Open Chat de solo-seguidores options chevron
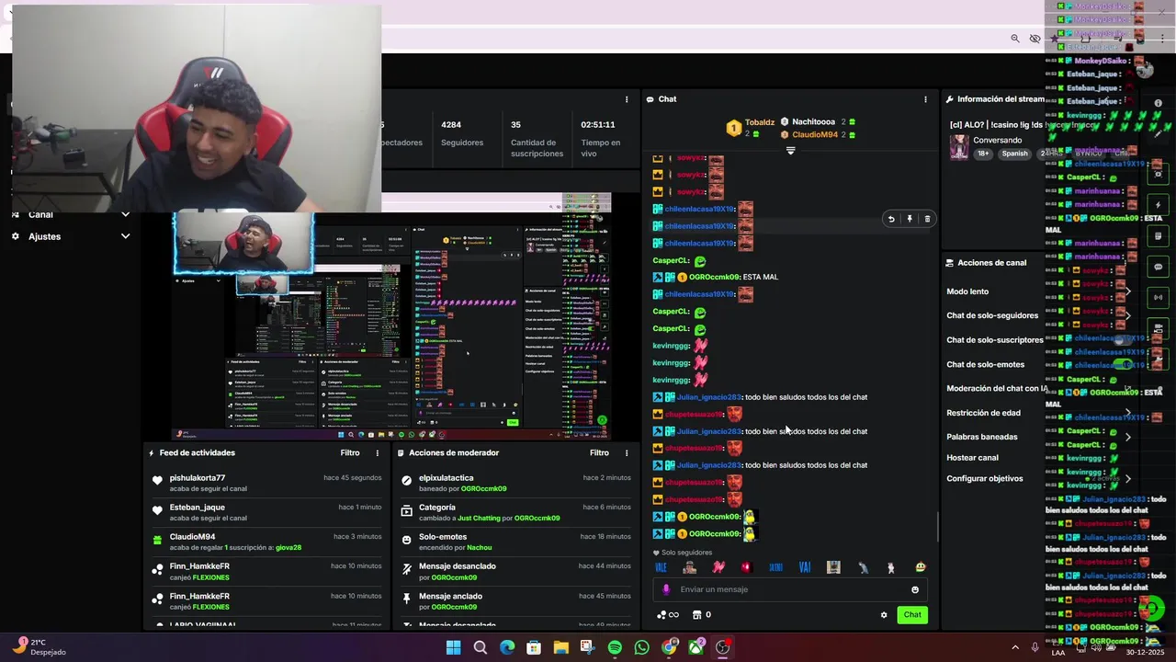 click(x=1128, y=315)
